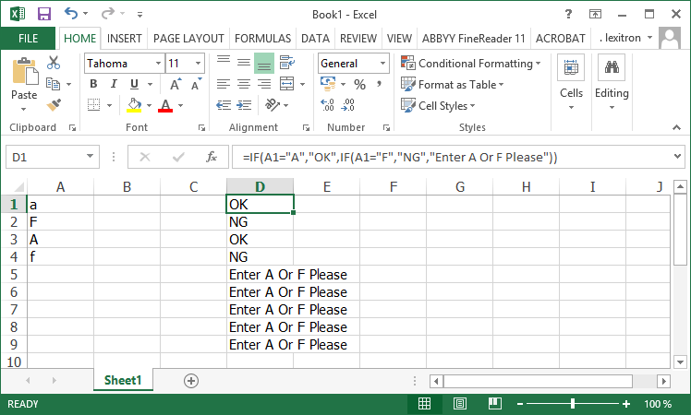This screenshot has width=691, height=415.
Task: Switch to the FORMULAS tab
Action: pos(262,39)
